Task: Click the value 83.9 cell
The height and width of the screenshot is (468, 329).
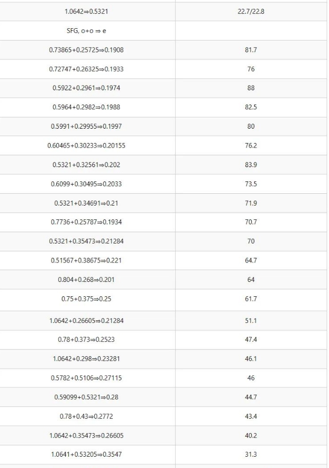Action: coord(251,165)
